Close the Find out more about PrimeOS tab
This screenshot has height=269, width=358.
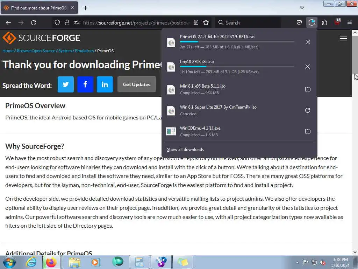(x=72, y=8)
